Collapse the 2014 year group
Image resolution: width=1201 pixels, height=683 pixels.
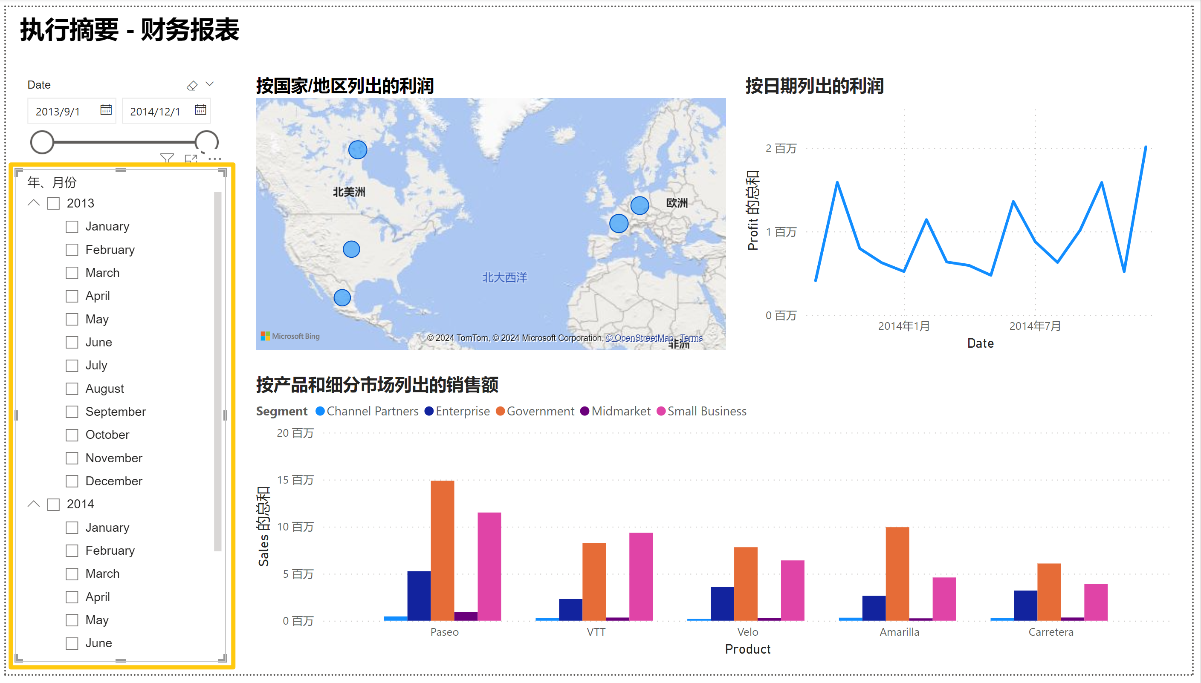pyautogui.click(x=34, y=504)
